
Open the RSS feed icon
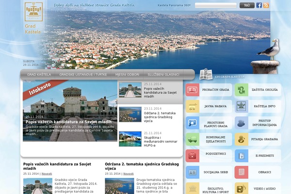click(x=266, y=5)
